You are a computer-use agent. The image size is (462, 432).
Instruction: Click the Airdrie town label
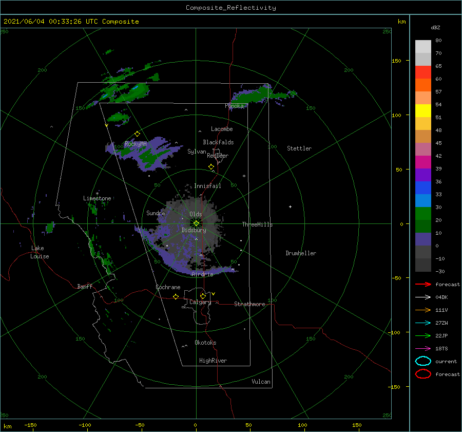click(202, 274)
